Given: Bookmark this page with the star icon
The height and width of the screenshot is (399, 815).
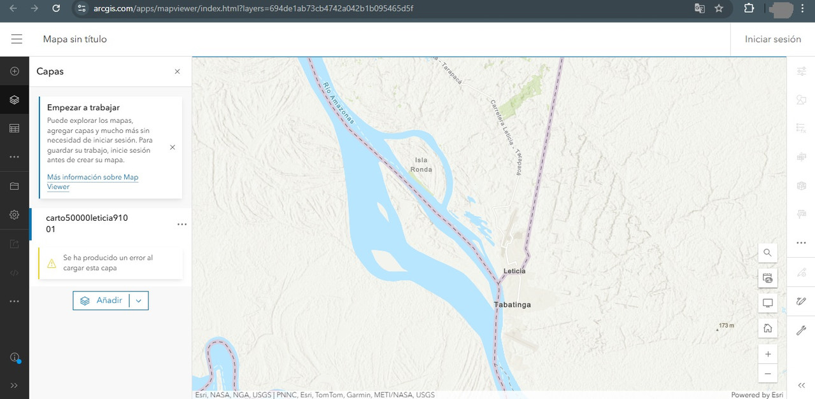Looking at the screenshot, I should [x=719, y=8].
